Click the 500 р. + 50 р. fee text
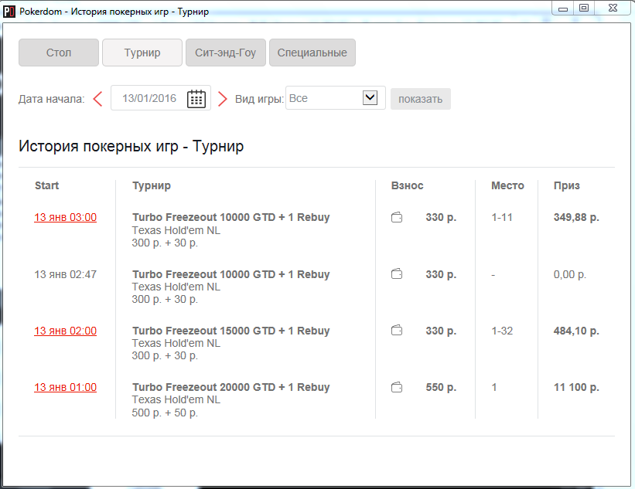 pos(165,413)
